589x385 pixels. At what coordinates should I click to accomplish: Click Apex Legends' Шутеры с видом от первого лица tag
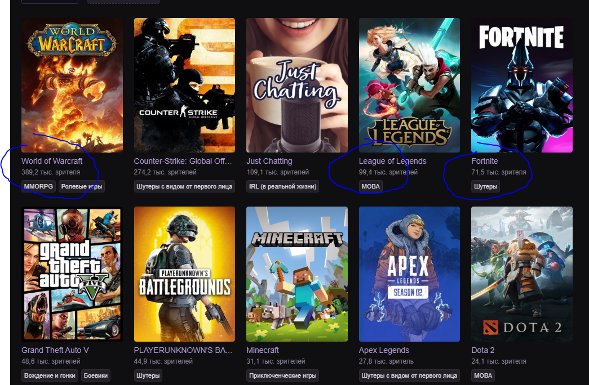pyautogui.click(x=409, y=375)
